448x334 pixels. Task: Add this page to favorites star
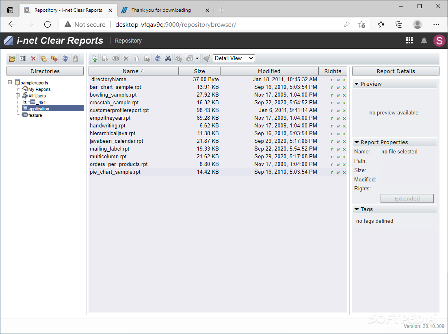click(x=361, y=24)
